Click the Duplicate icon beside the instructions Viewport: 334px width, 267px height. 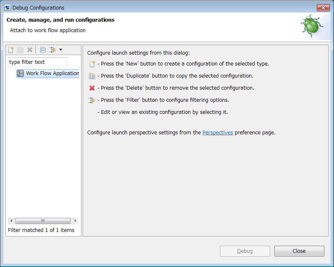(92, 76)
